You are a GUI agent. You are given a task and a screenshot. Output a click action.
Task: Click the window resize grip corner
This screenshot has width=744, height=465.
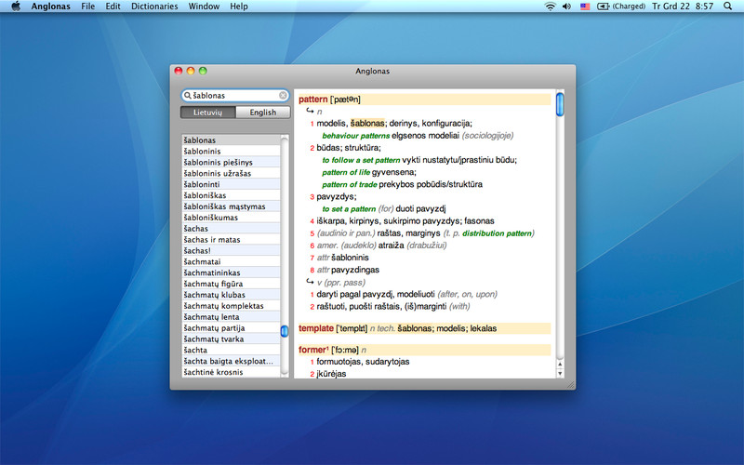(570, 385)
